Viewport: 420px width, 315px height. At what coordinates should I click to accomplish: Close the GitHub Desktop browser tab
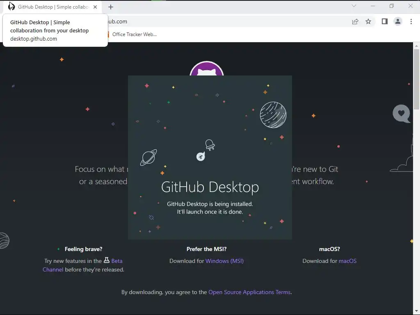coord(95,7)
